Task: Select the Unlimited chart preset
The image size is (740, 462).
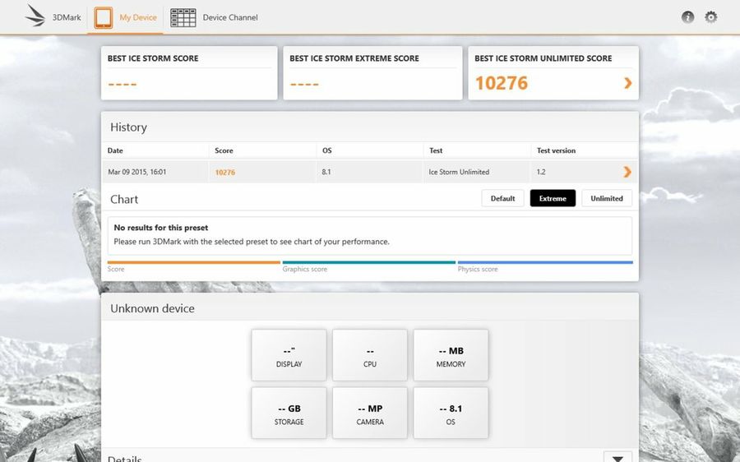Action: click(x=607, y=198)
